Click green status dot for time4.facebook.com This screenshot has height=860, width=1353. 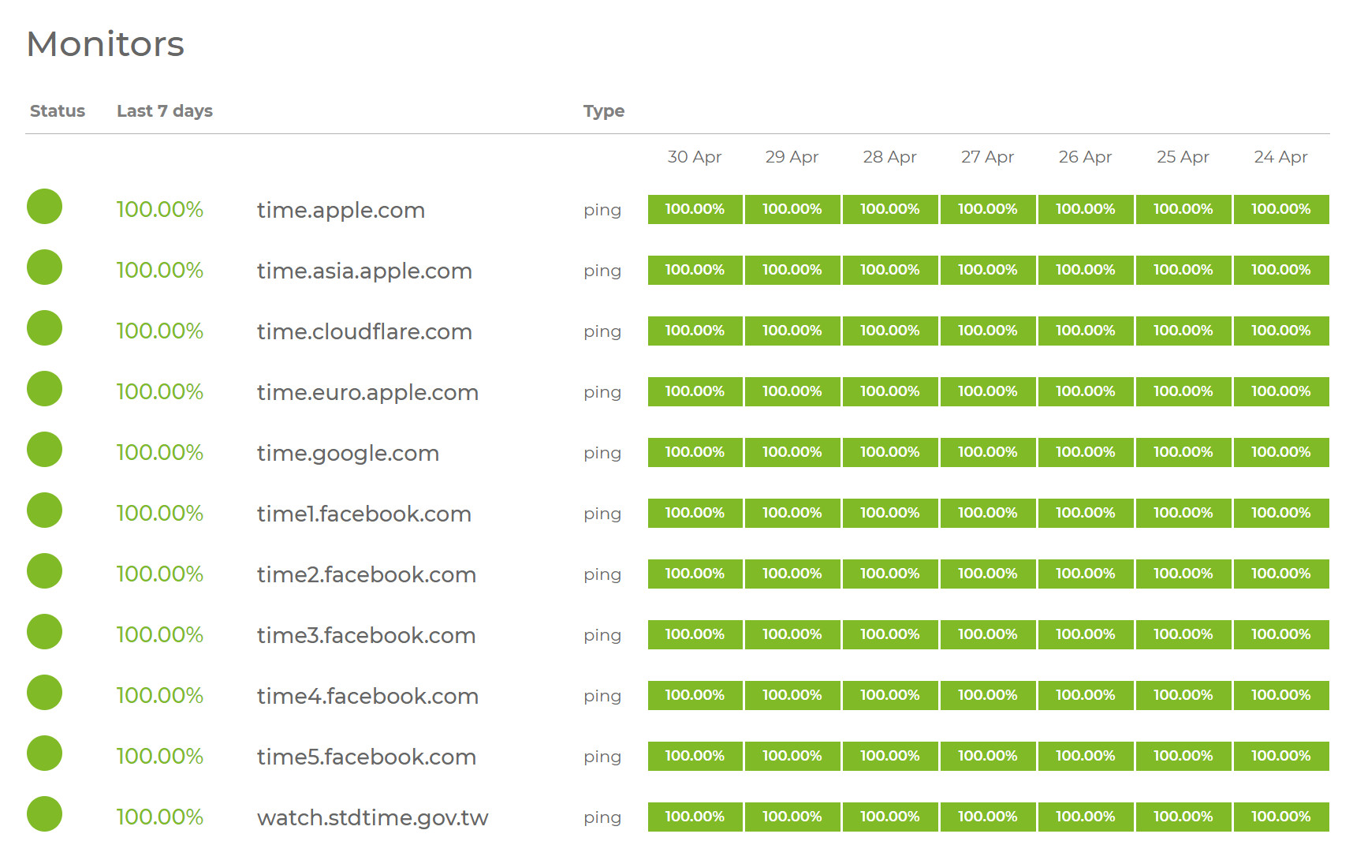pyautogui.click(x=44, y=693)
